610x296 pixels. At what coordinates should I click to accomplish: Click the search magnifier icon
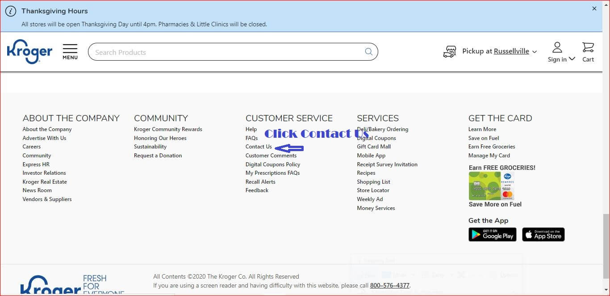pyautogui.click(x=368, y=52)
